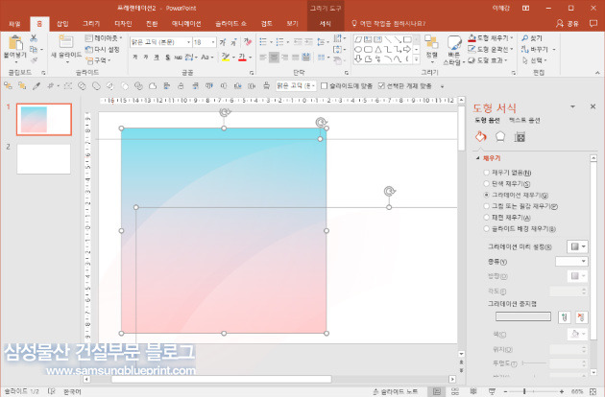
Task: Click Add gradient stop icon
Action: click(564, 317)
